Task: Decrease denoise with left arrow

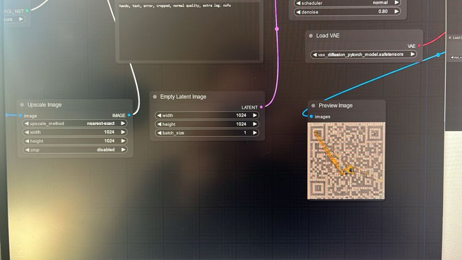Action: [298, 12]
